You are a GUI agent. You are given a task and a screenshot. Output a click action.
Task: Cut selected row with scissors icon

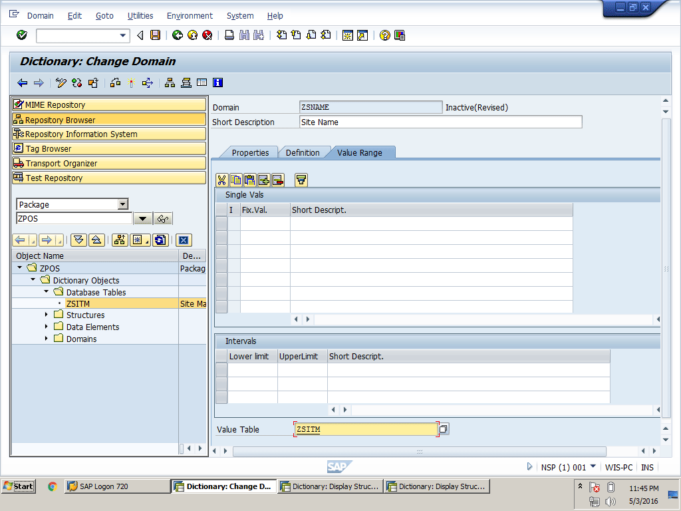click(222, 180)
